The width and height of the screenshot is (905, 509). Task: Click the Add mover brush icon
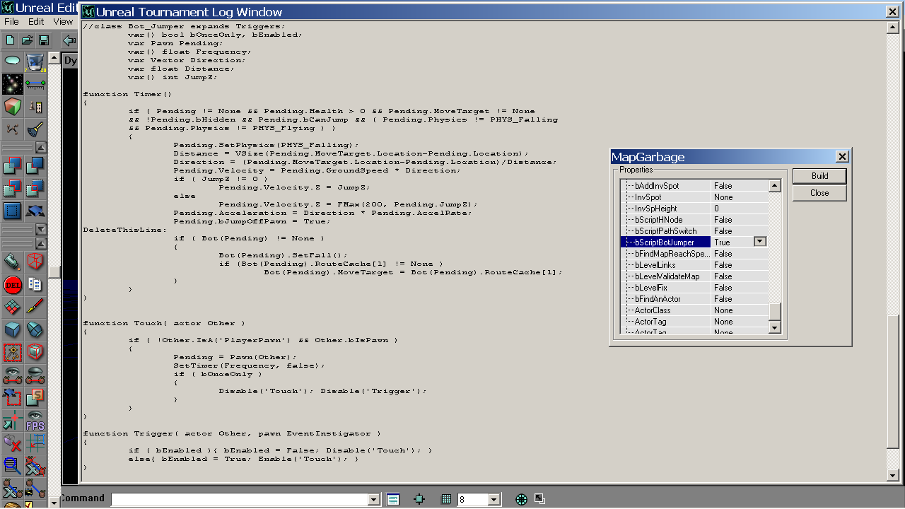[x=35, y=210]
